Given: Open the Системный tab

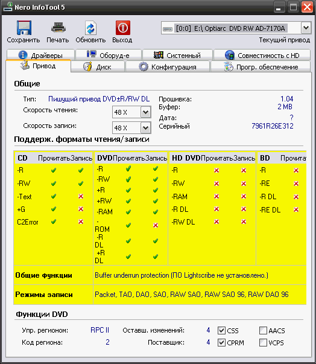Looking at the screenshot, I should pos(177,55).
